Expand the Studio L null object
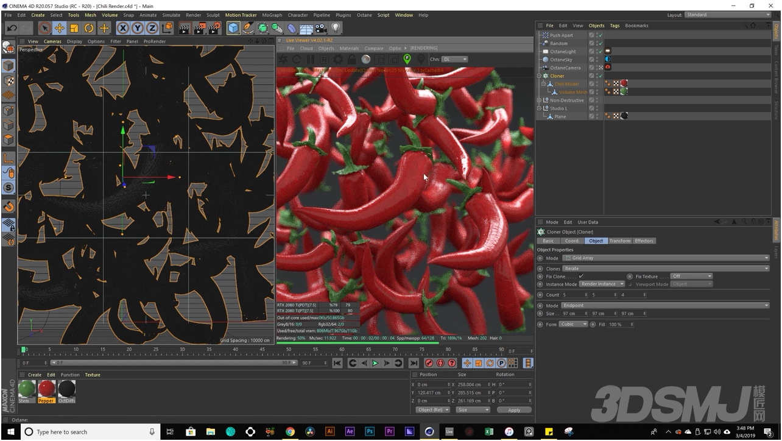Image resolution: width=782 pixels, height=441 pixels. (539, 108)
